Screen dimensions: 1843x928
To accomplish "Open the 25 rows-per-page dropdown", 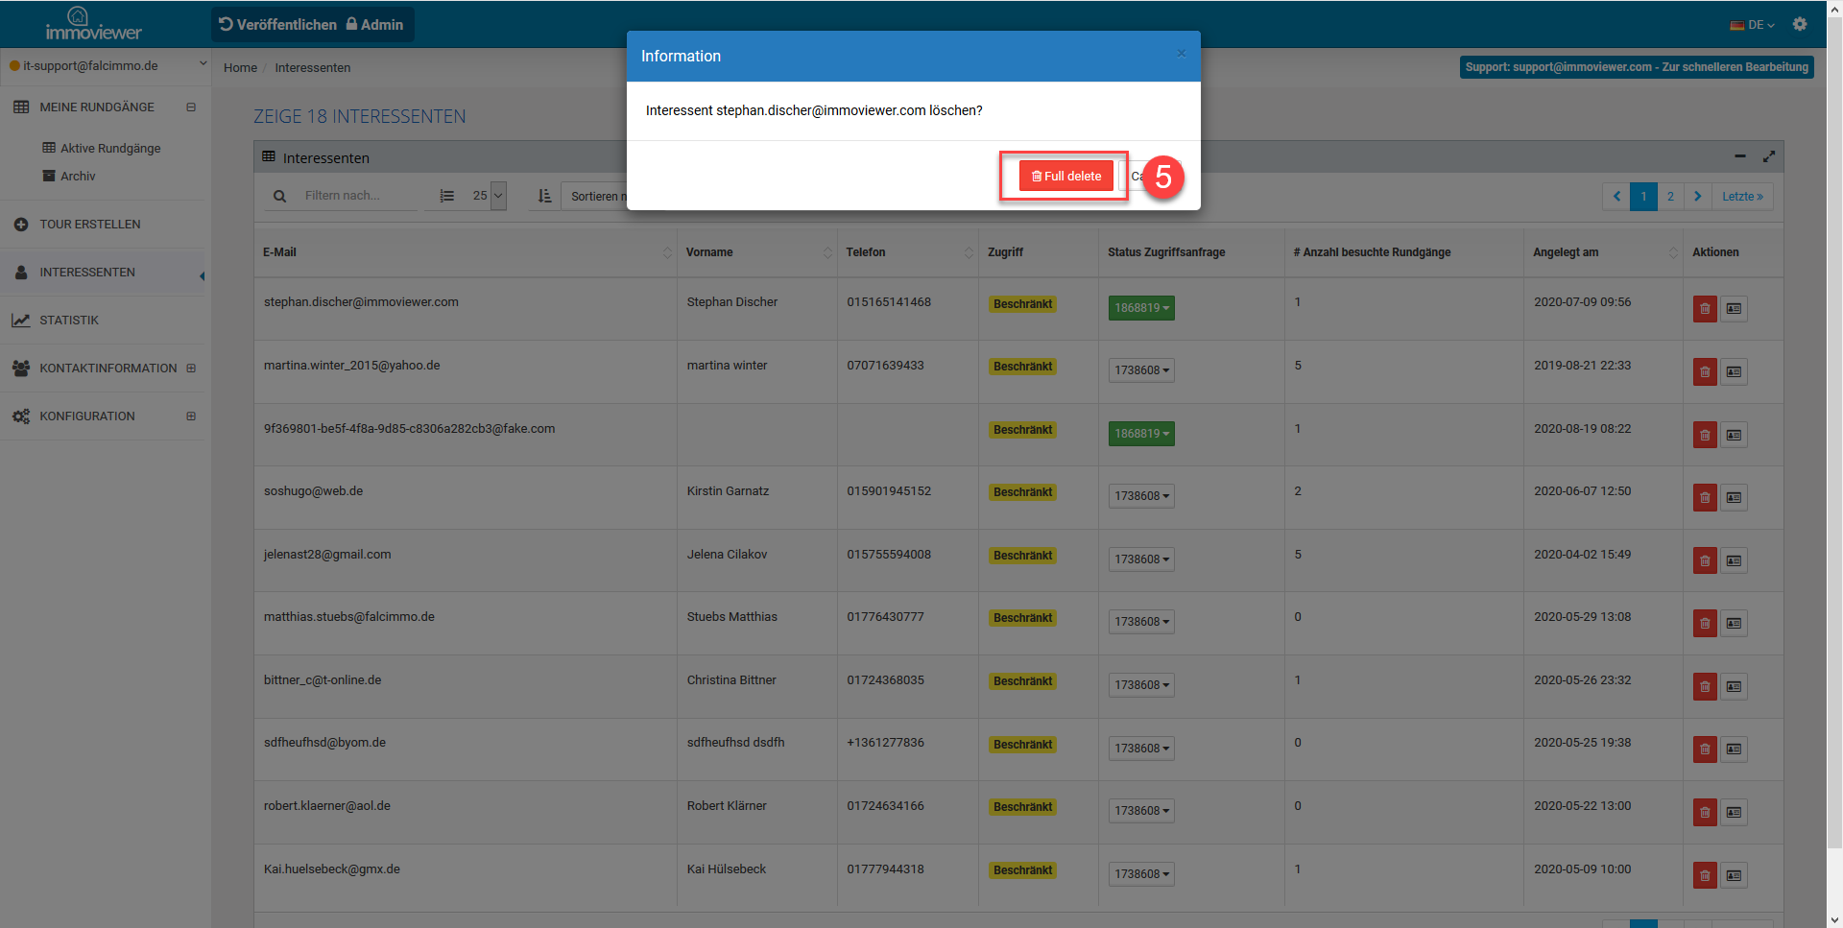I will tap(488, 196).
